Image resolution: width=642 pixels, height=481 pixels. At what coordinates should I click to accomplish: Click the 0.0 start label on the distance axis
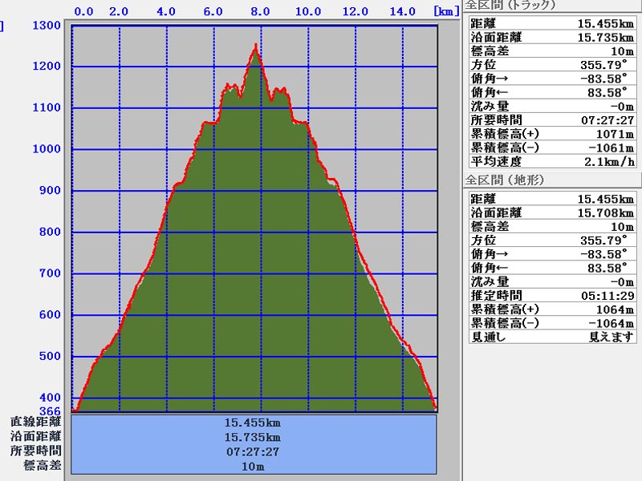(x=83, y=11)
